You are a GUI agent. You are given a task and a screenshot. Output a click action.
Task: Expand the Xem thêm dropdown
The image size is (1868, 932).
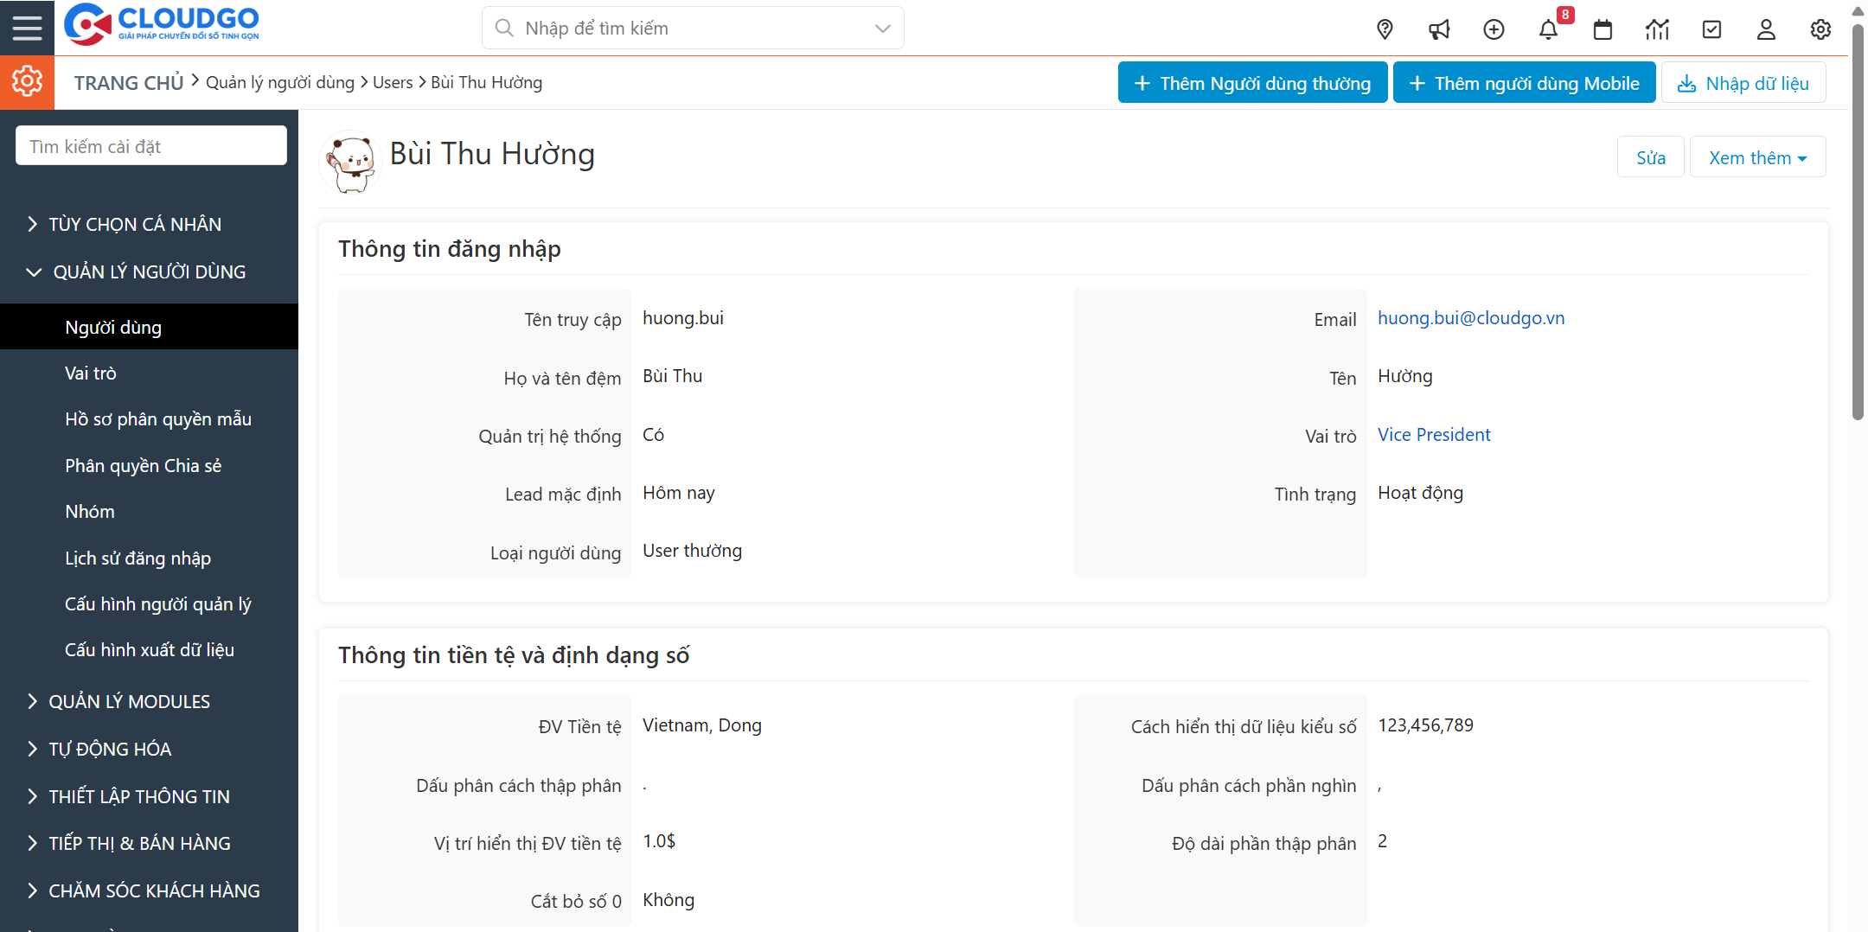click(1757, 157)
